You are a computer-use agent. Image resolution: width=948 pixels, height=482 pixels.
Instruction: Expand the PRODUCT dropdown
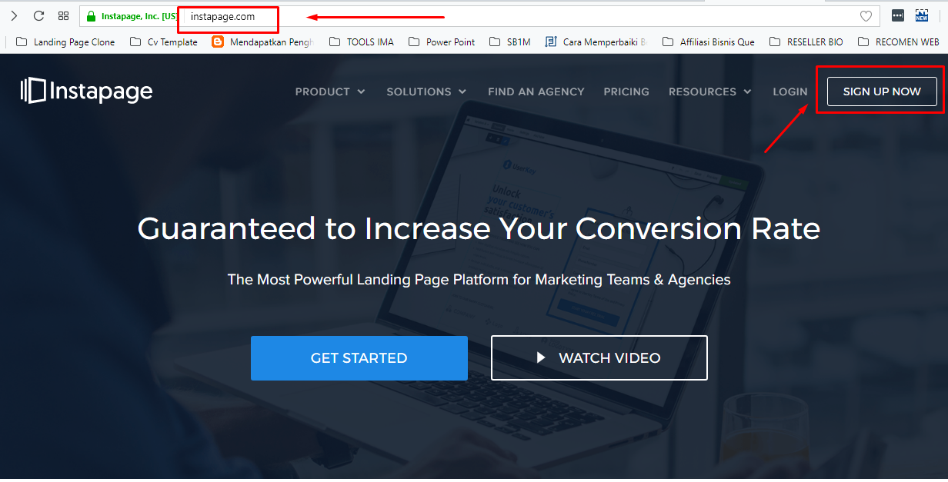330,91
